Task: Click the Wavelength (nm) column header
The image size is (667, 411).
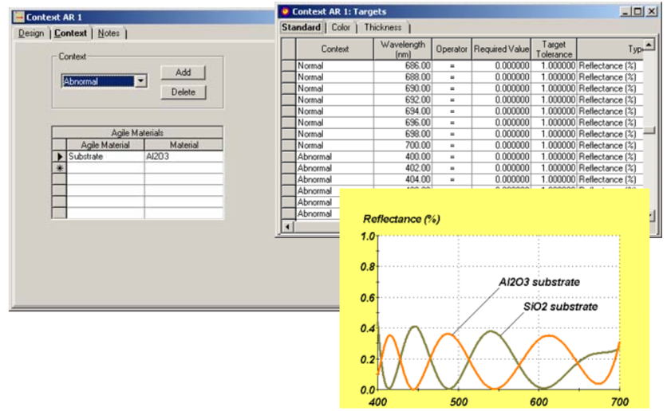Action: click(x=403, y=49)
